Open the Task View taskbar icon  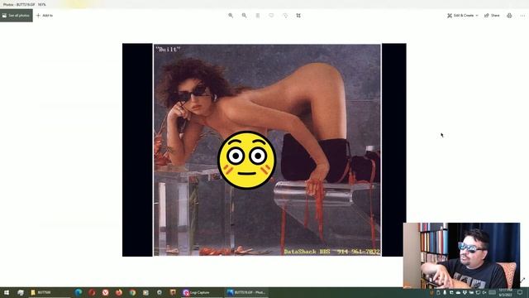[21, 292]
